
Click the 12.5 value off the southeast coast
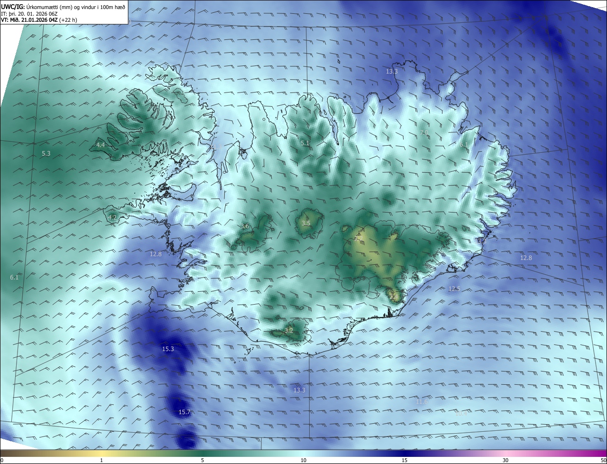pos(454,288)
